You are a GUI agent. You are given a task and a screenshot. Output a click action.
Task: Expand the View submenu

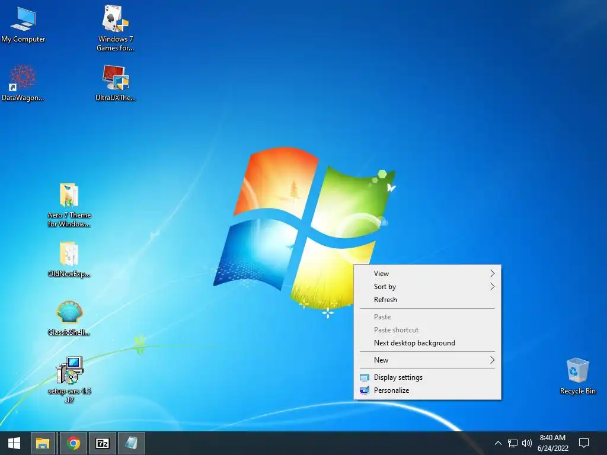point(427,274)
